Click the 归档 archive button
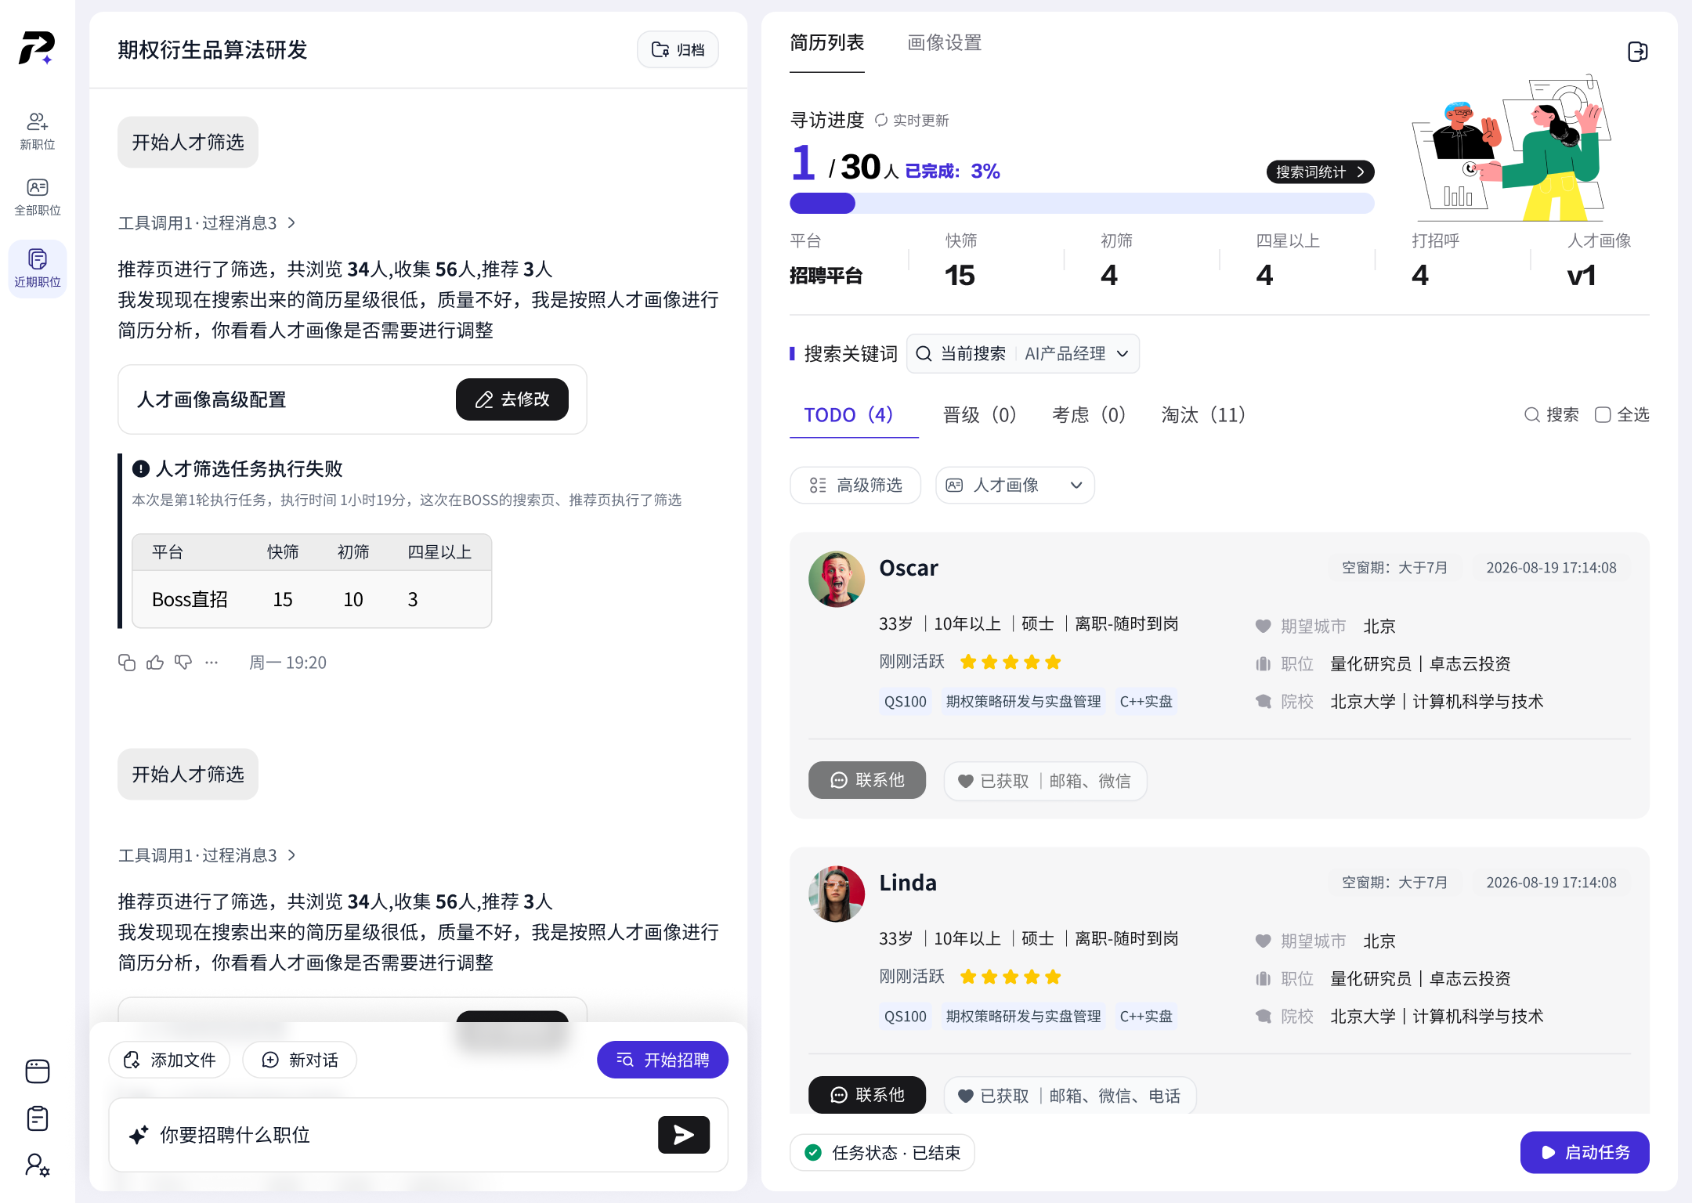This screenshot has width=1692, height=1203. click(x=678, y=49)
